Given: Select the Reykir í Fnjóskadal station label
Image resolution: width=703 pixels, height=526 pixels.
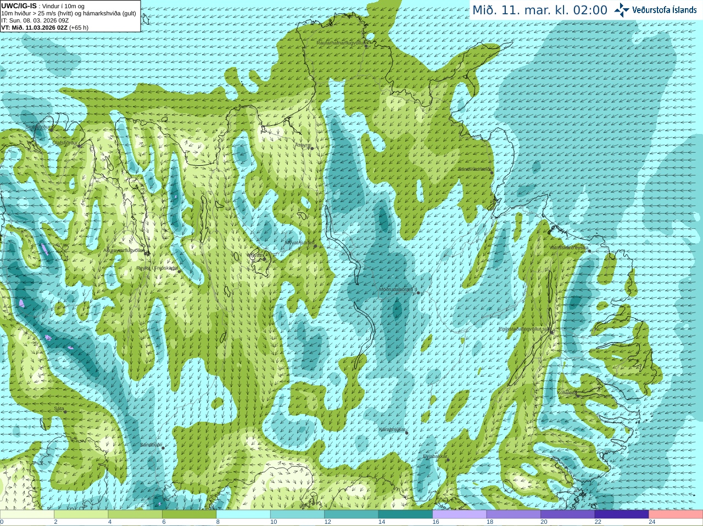Looking at the screenshot, I should click(x=157, y=268).
